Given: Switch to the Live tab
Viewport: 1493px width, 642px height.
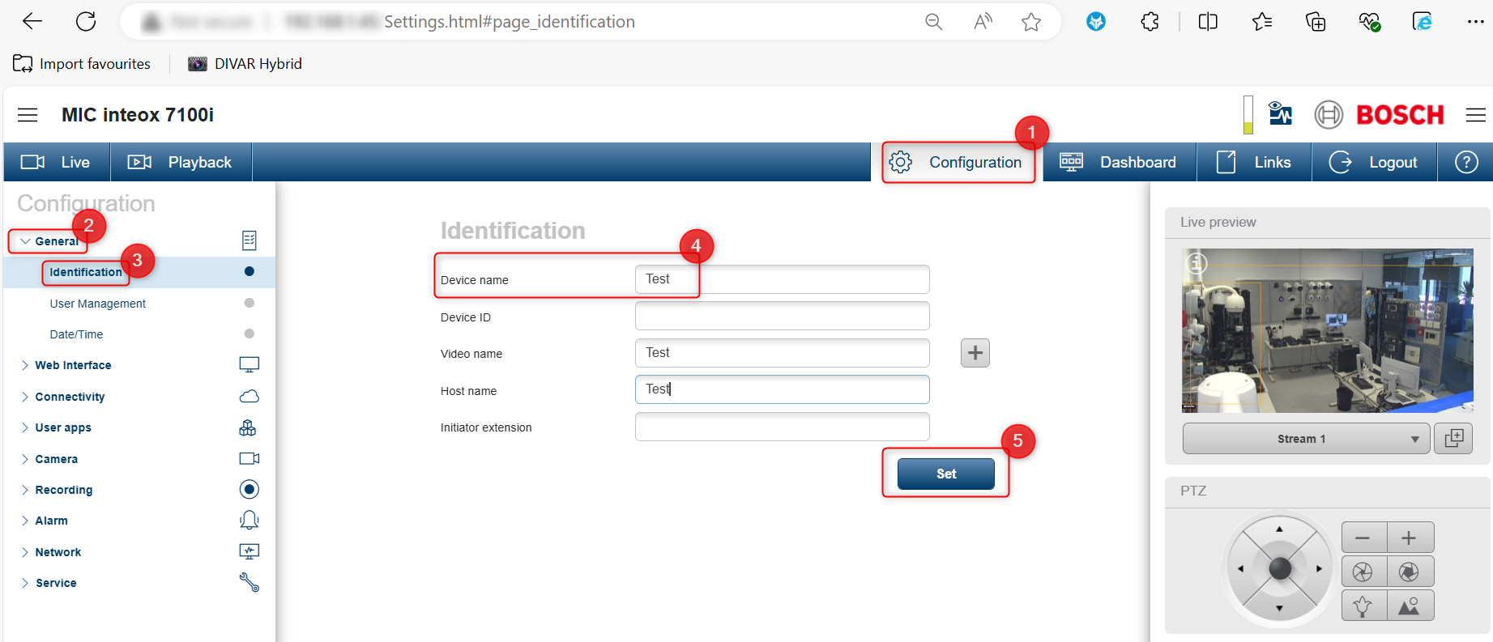Looking at the screenshot, I should pos(56,162).
